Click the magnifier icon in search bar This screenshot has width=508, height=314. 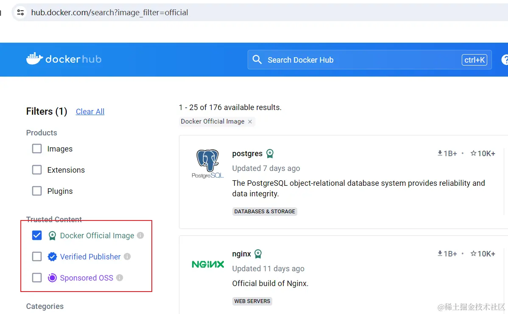[x=257, y=60]
